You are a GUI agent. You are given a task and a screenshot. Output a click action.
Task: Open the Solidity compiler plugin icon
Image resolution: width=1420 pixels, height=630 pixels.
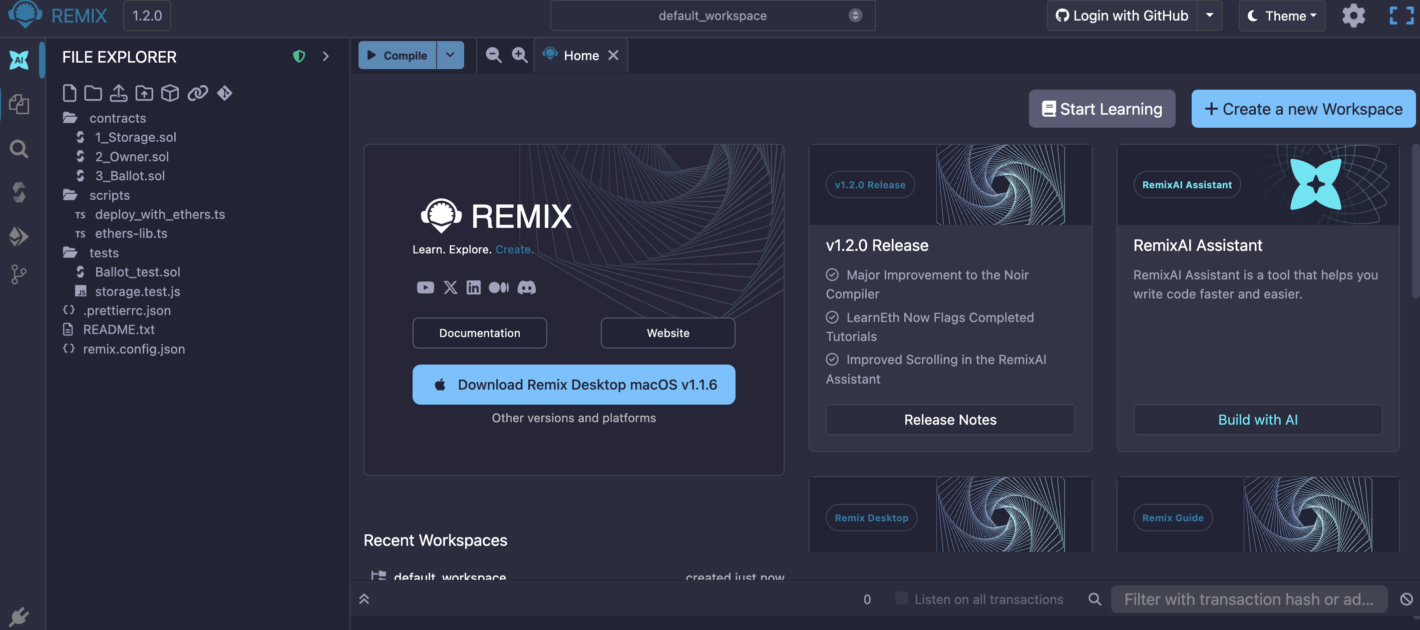(19, 192)
